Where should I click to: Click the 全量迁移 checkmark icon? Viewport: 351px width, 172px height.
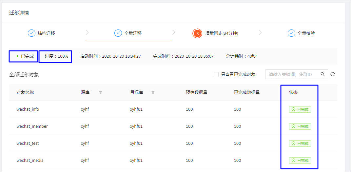[x=118, y=33]
